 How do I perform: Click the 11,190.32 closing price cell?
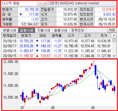(x=26, y=56)
